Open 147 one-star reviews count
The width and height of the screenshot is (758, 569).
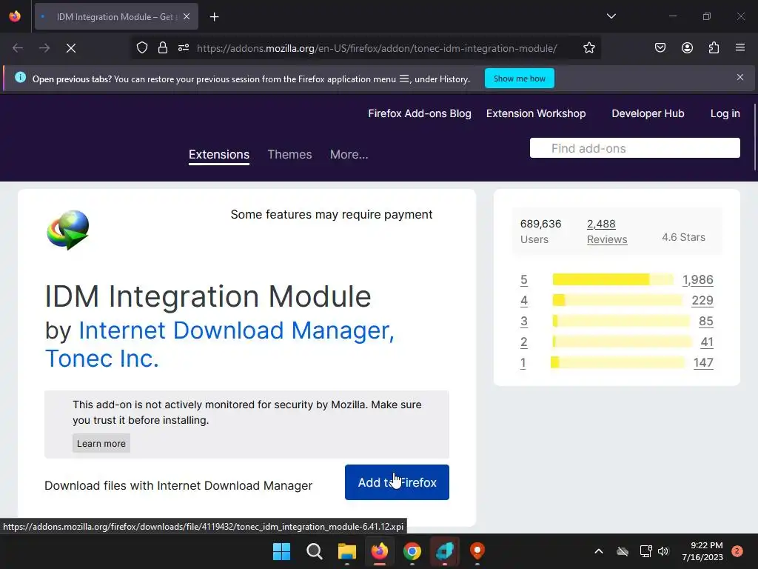coord(703,363)
